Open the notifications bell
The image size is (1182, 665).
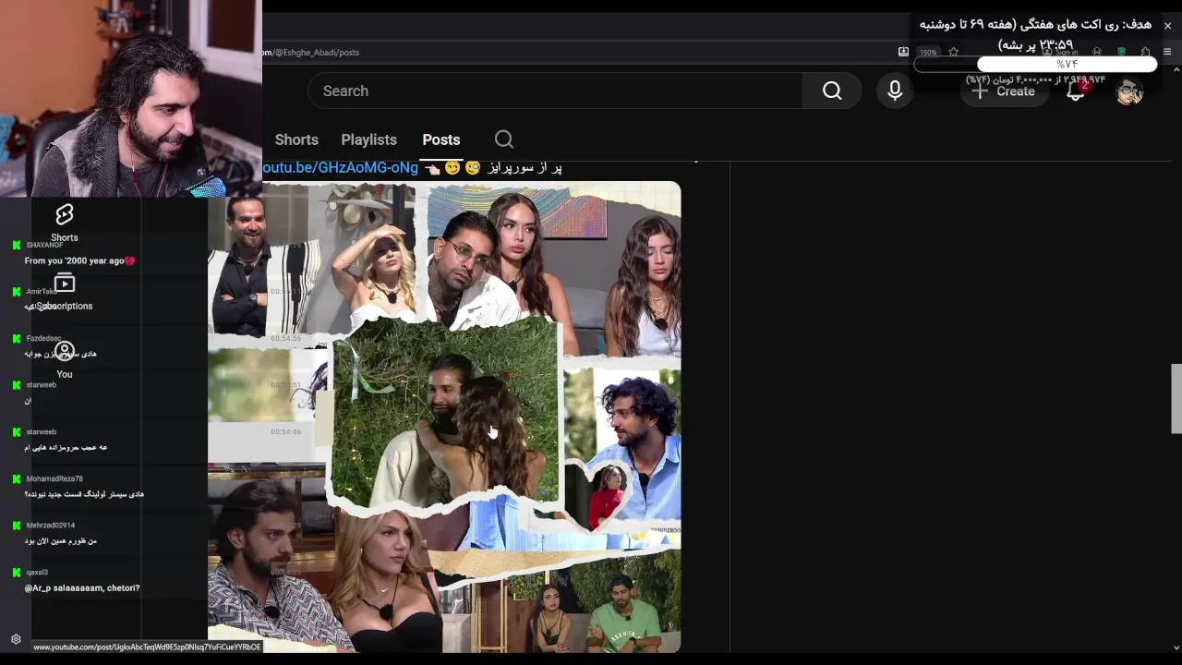pos(1076,91)
